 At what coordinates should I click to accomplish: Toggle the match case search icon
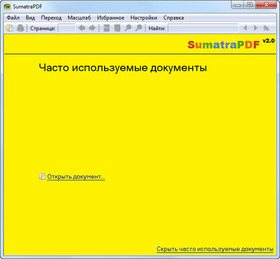(266, 28)
